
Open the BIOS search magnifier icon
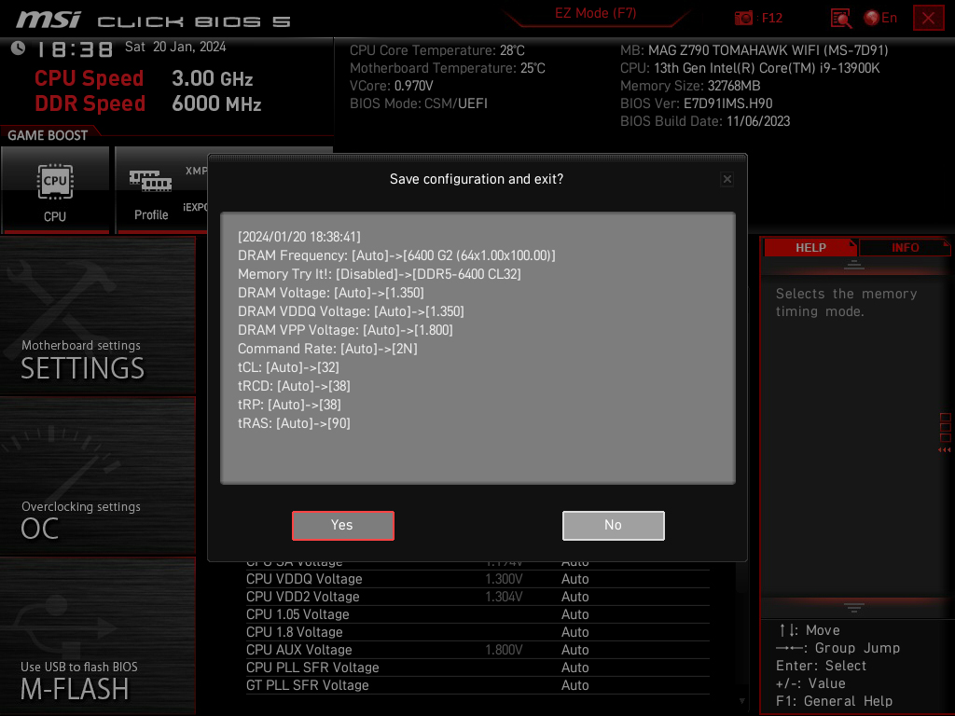click(841, 19)
